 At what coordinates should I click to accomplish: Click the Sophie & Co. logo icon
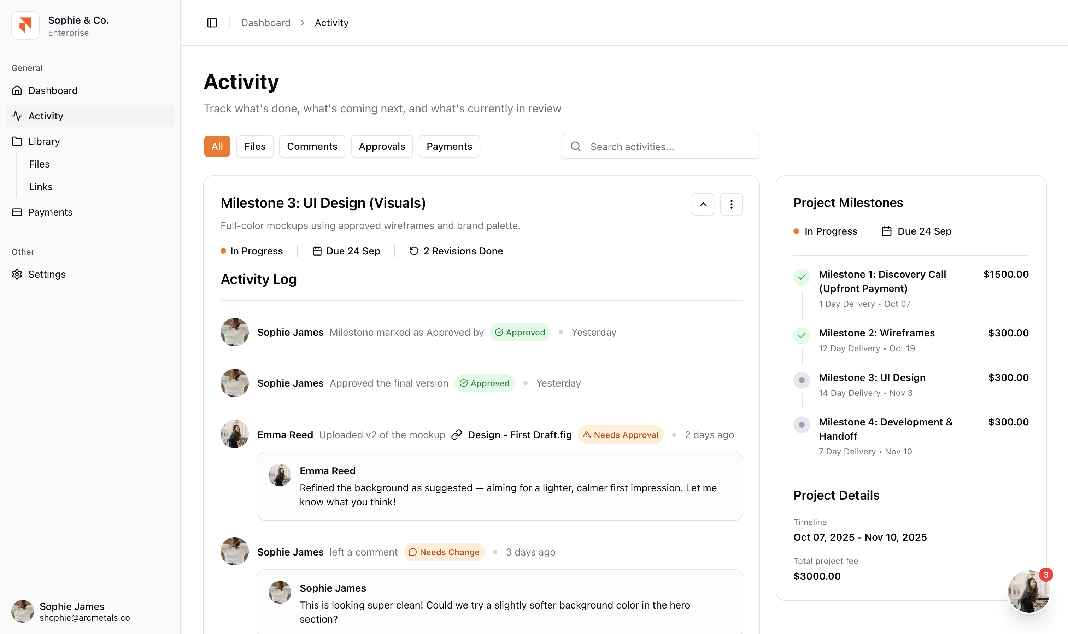(26, 26)
